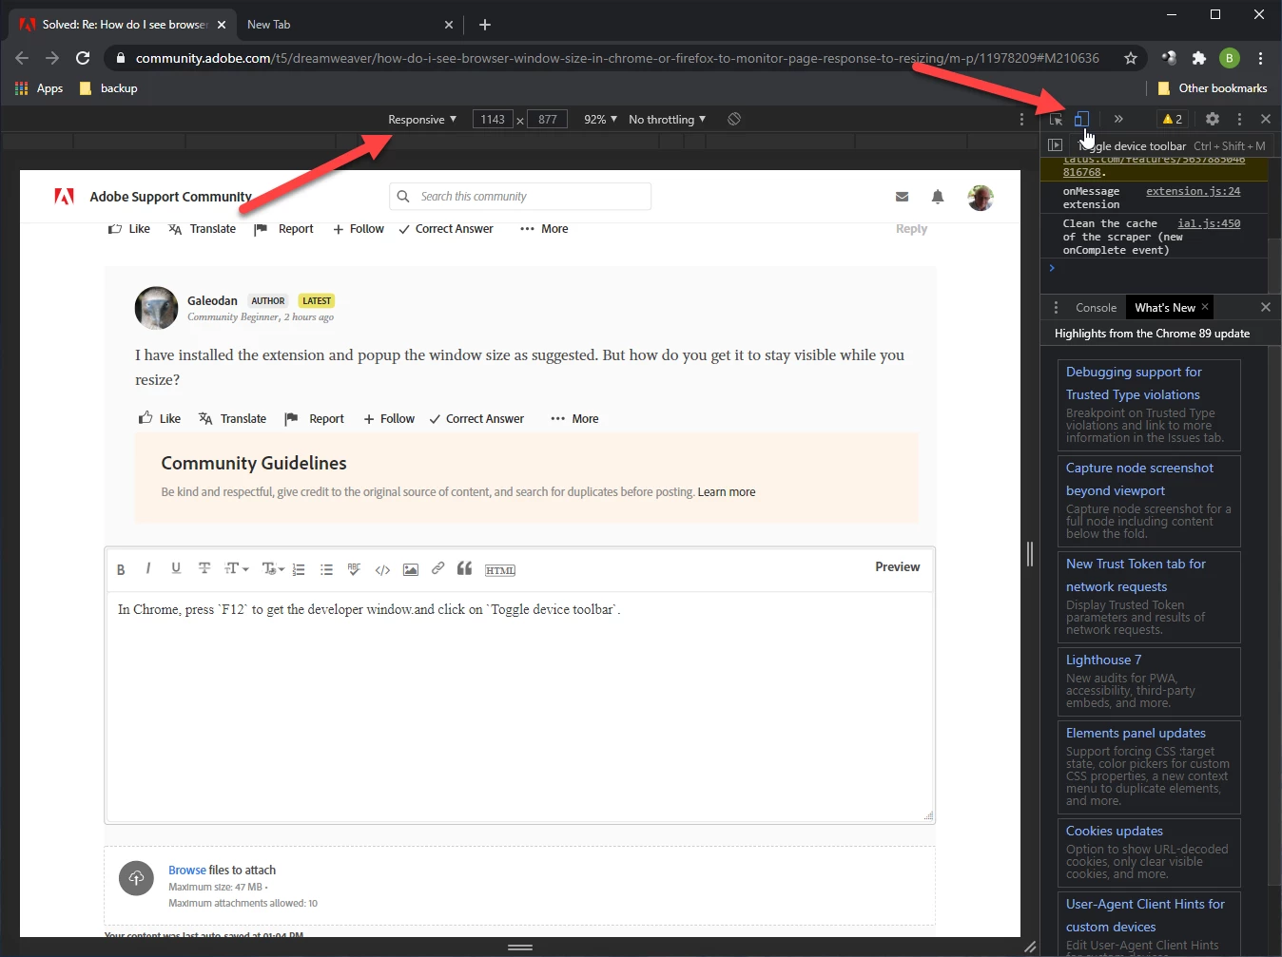Open the messages envelope icon
The image size is (1282, 957).
(x=902, y=197)
